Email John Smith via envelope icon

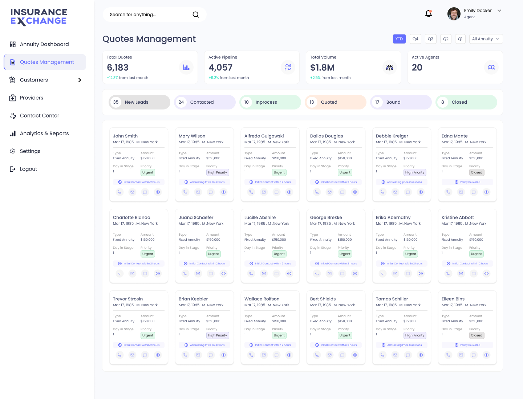click(x=132, y=192)
